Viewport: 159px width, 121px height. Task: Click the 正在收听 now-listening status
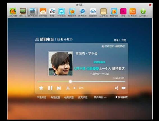pyautogui.click(x=113, y=46)
